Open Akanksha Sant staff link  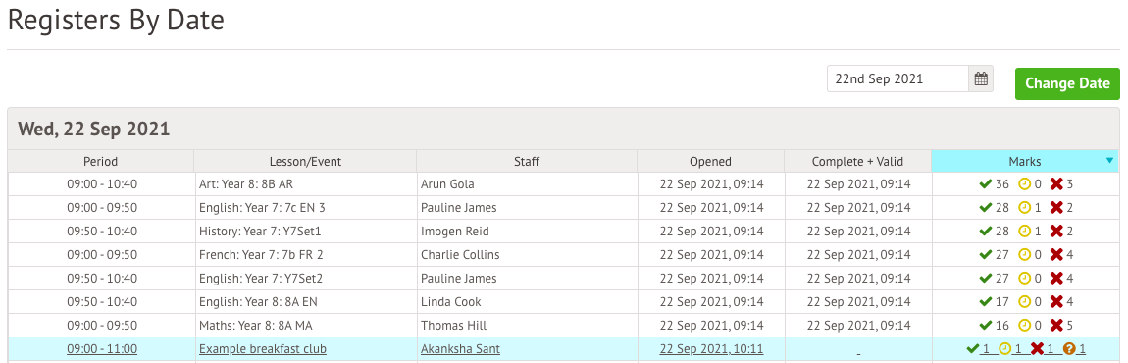pyautogui.click(x=460, y=349)
